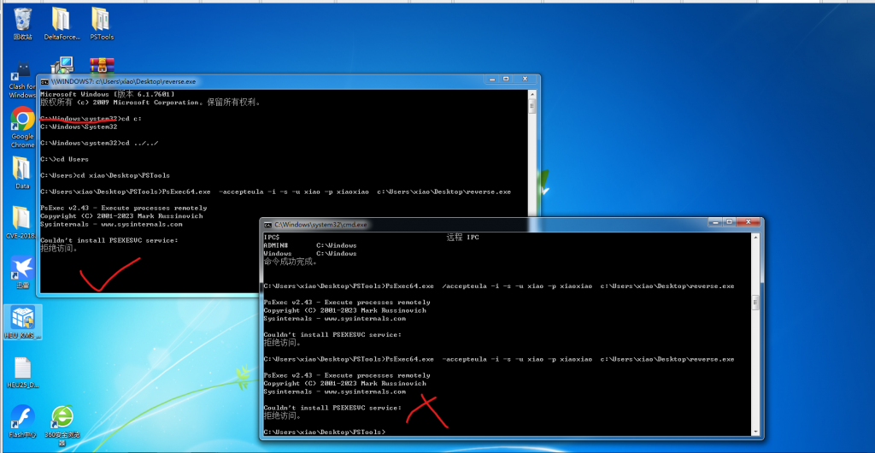Close the cmd.exe console window
The width and height of the screenshot is (875, 453).
pyautogui.click(x=749, y=222)
